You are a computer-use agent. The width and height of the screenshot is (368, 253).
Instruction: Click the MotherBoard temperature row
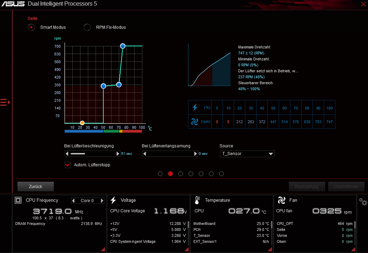click(x=231, y=224)
